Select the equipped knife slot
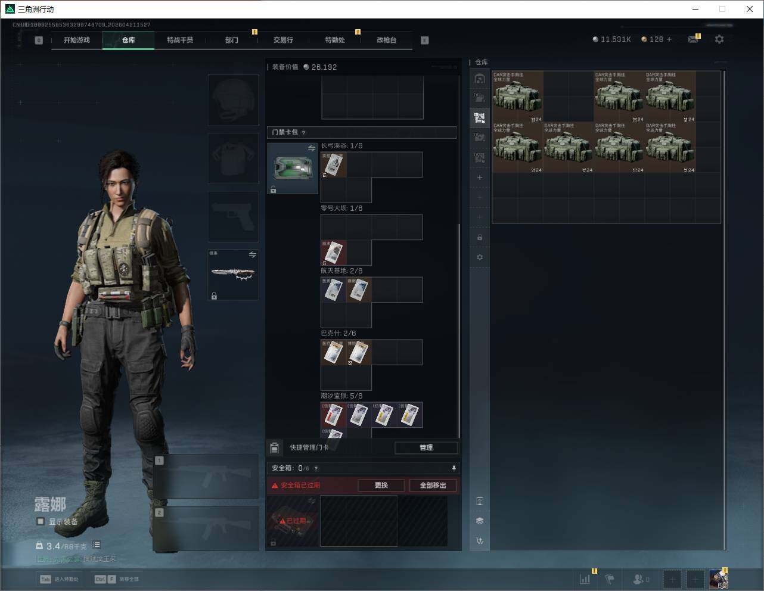 click(x=234, y=275)
